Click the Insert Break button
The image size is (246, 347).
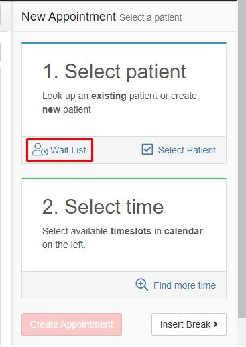click(x=189, y=324)
